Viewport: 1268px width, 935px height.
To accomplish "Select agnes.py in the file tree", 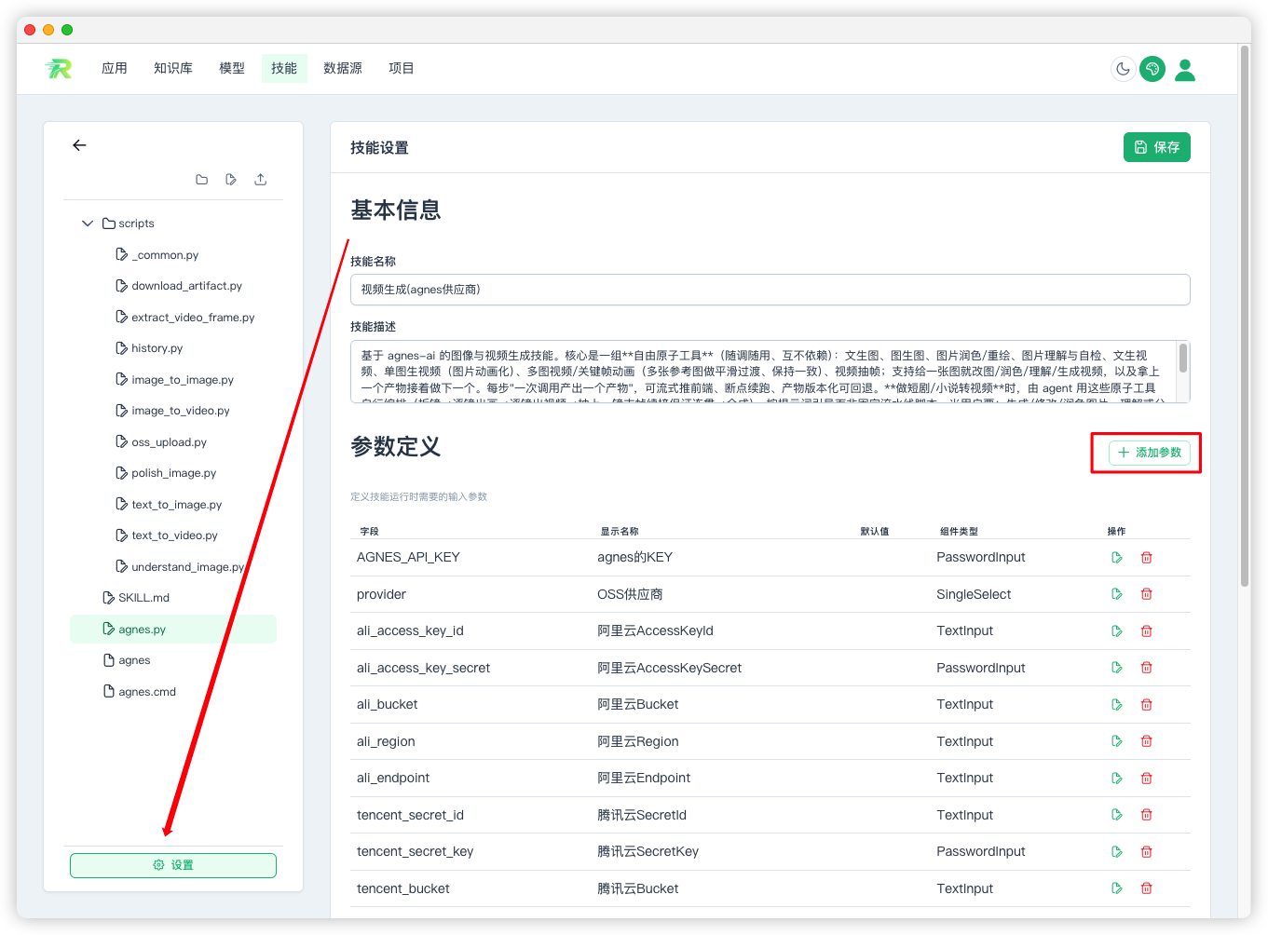I will click(173, 630).
